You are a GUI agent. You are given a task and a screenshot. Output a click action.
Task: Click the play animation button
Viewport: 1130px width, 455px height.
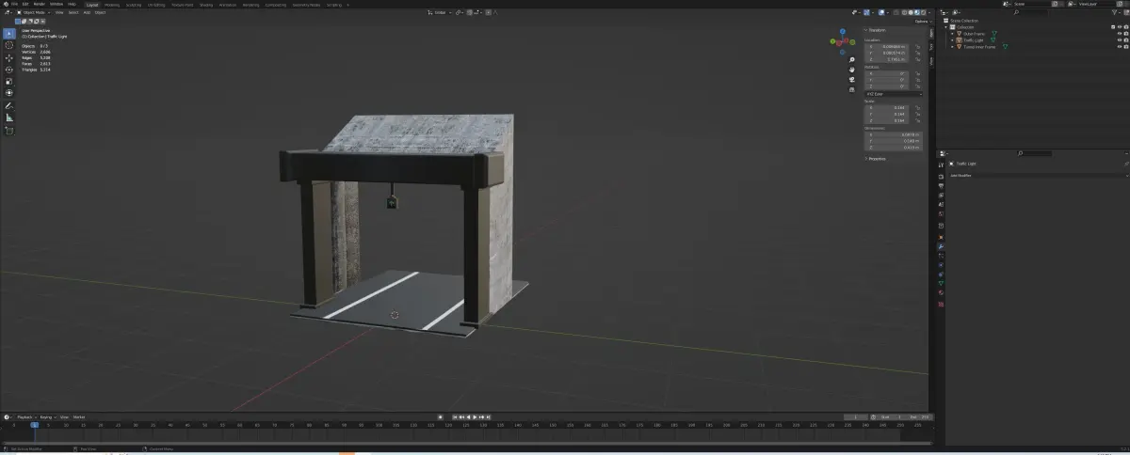(476, 416)
